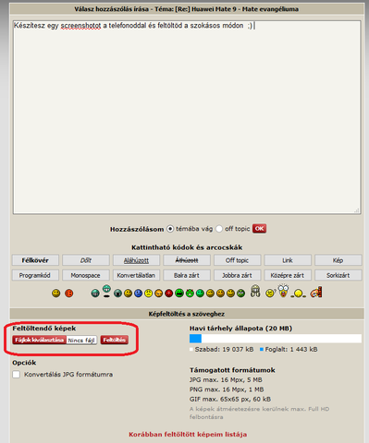Screen dimensions: 369x443
Task: Insert the dark red angry emoticon
Action: pyautogui.click(x=169, y=293)
